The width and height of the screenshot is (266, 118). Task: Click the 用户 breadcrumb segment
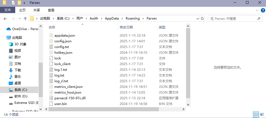tap(80, 18)
